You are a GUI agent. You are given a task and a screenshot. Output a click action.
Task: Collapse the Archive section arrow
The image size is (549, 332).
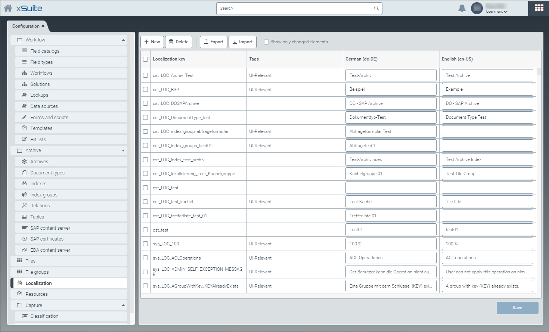(x=123, y=151)
